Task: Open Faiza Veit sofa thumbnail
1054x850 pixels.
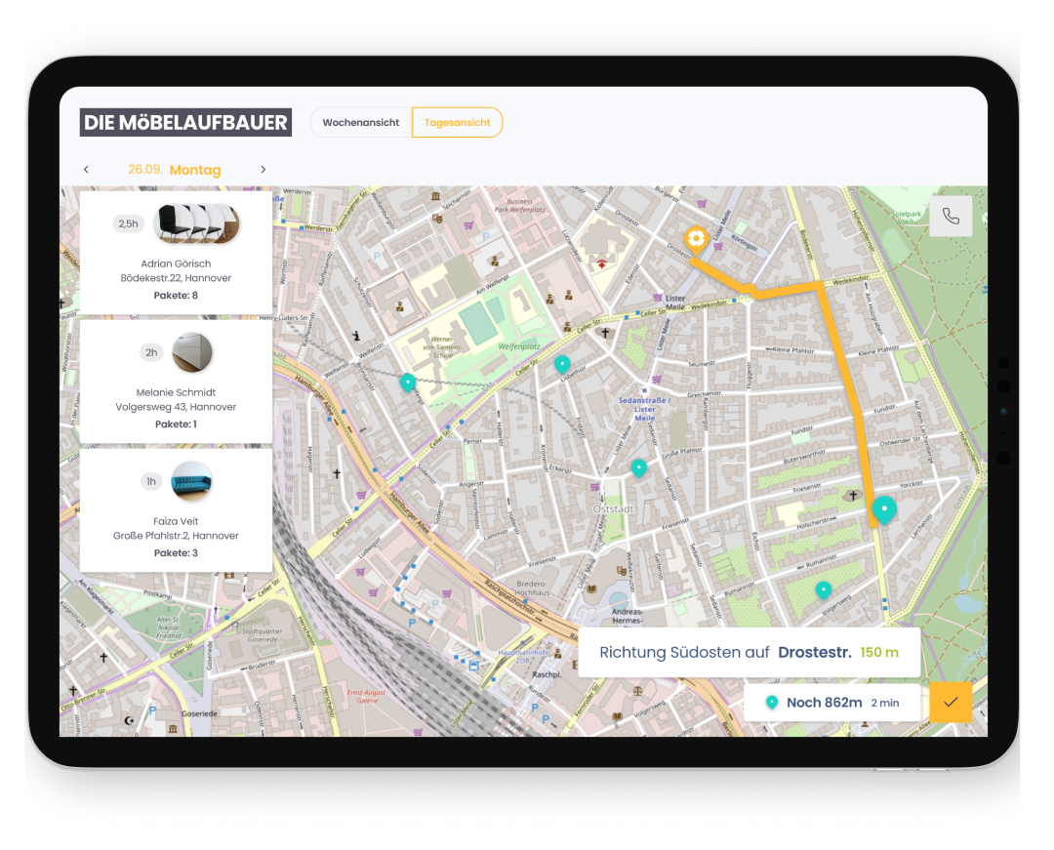Action: click(x=192, y=481)
